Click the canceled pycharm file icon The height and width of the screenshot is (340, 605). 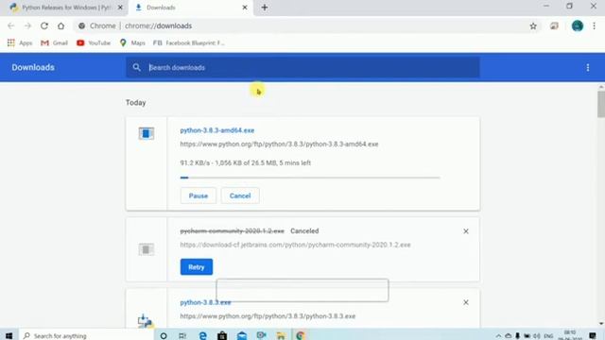[147, 249]
